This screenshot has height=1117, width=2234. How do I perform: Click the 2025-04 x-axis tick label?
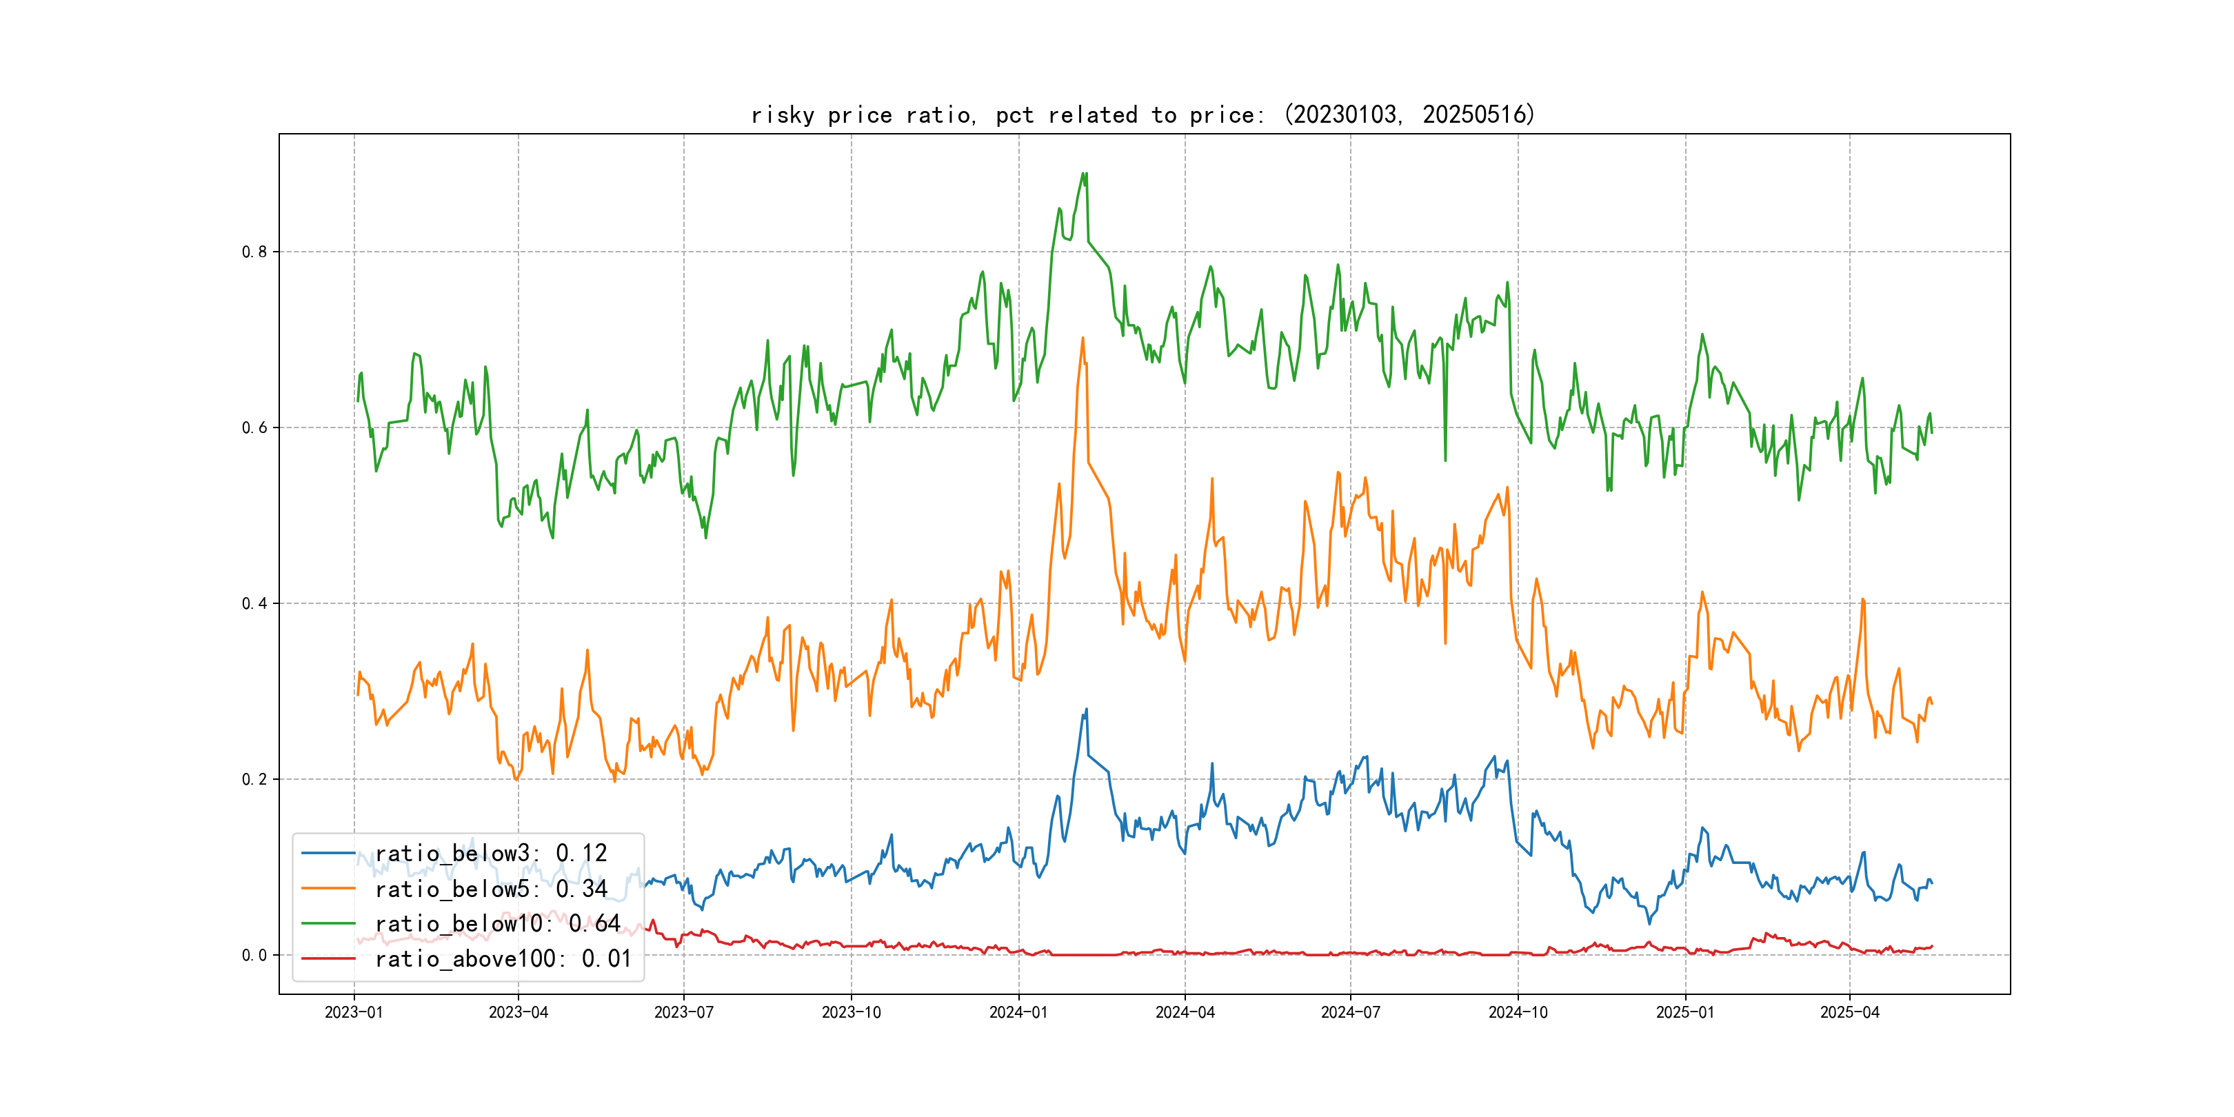[1849, 1012]
